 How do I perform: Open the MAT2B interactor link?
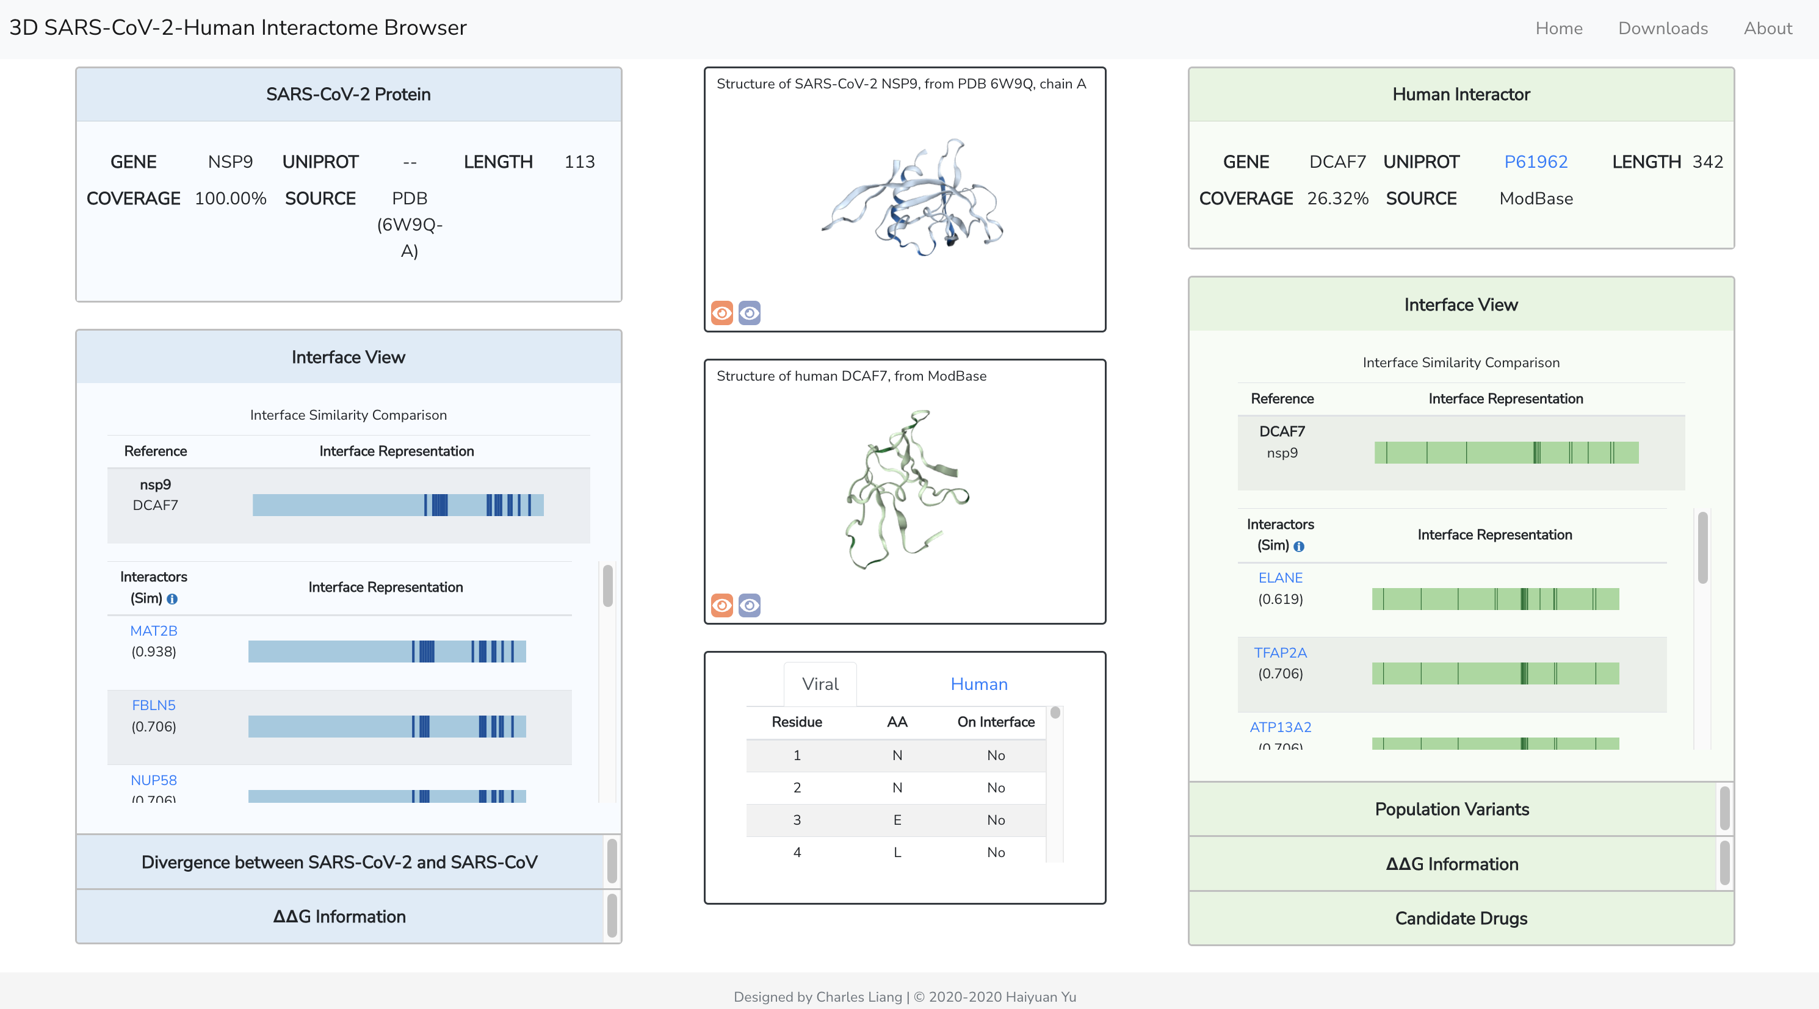coord(153,630)
